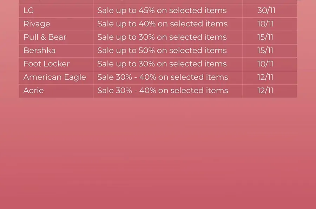
Task: Select the American Eagle brand name
Action: click(55, 77)
